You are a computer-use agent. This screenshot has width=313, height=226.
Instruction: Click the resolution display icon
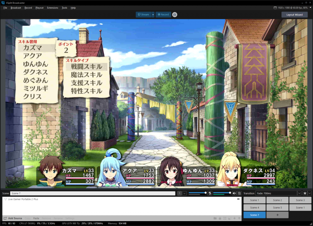click(275, 8)
